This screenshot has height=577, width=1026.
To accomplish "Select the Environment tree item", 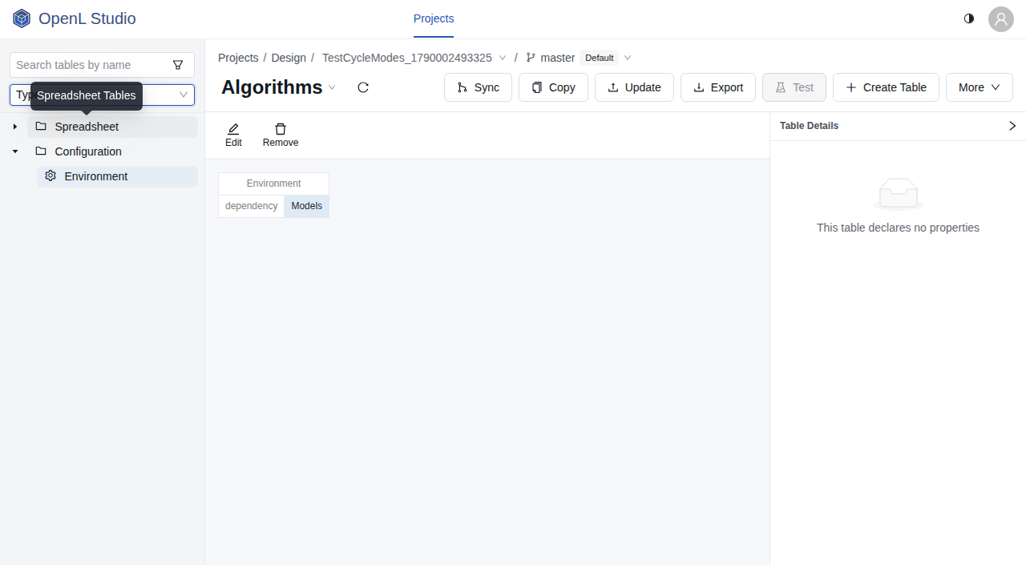I will (117, 176).
